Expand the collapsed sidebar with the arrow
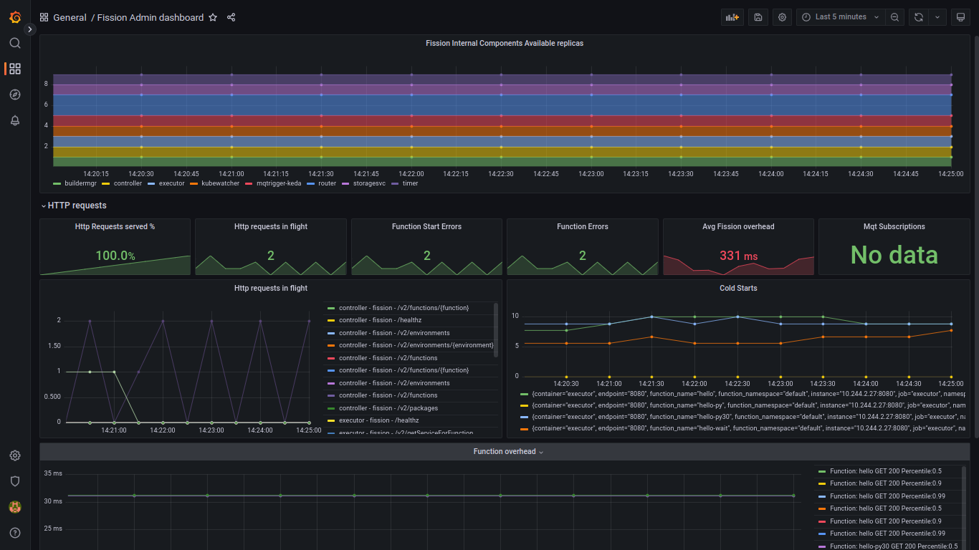 click(29, 29)
